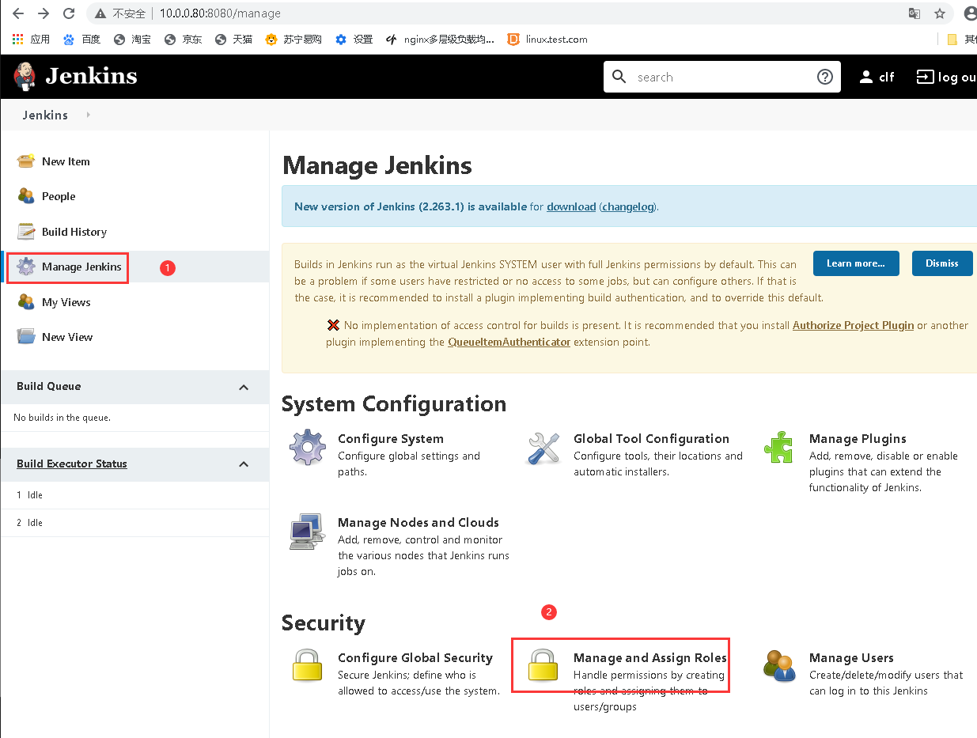Dismiss the build authentication warning
The image size is (977, 738).
point(942,263)
